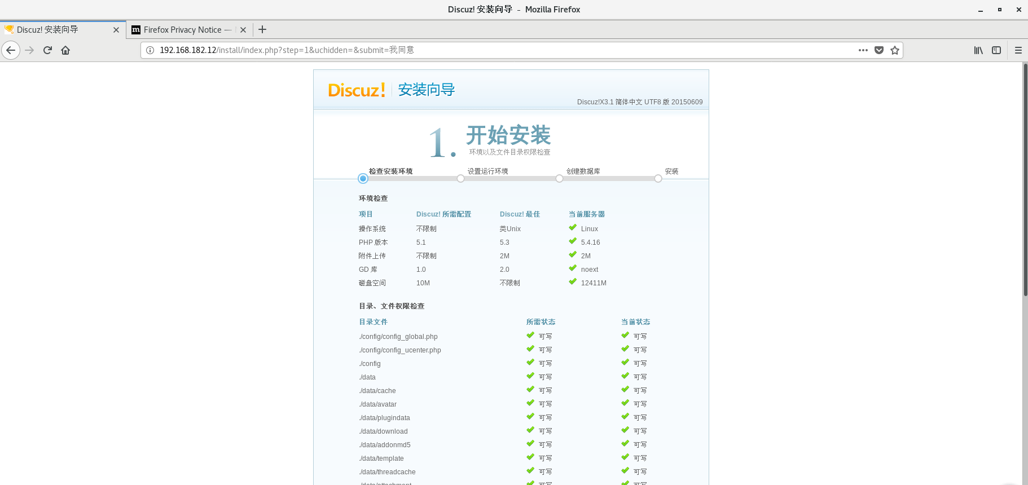Click the 目录文件 column header
Screen dimensions: 1028x485
(373, 322)
